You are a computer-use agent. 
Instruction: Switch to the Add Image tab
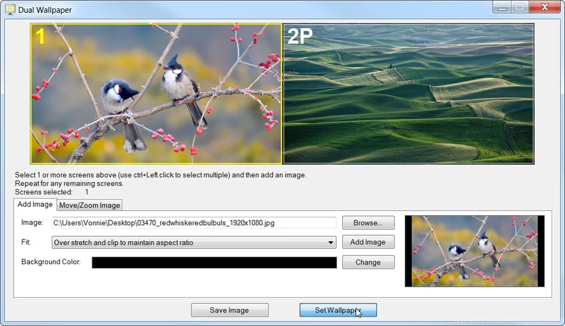point(35,204)
